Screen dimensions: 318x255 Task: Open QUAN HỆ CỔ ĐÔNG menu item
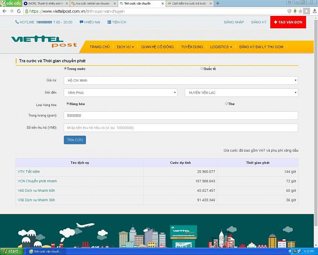pos(157,47)
